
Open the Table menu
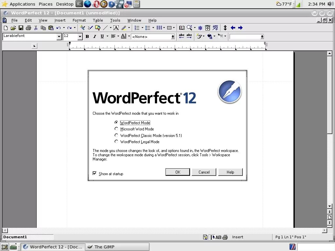(x=98, y=20)
